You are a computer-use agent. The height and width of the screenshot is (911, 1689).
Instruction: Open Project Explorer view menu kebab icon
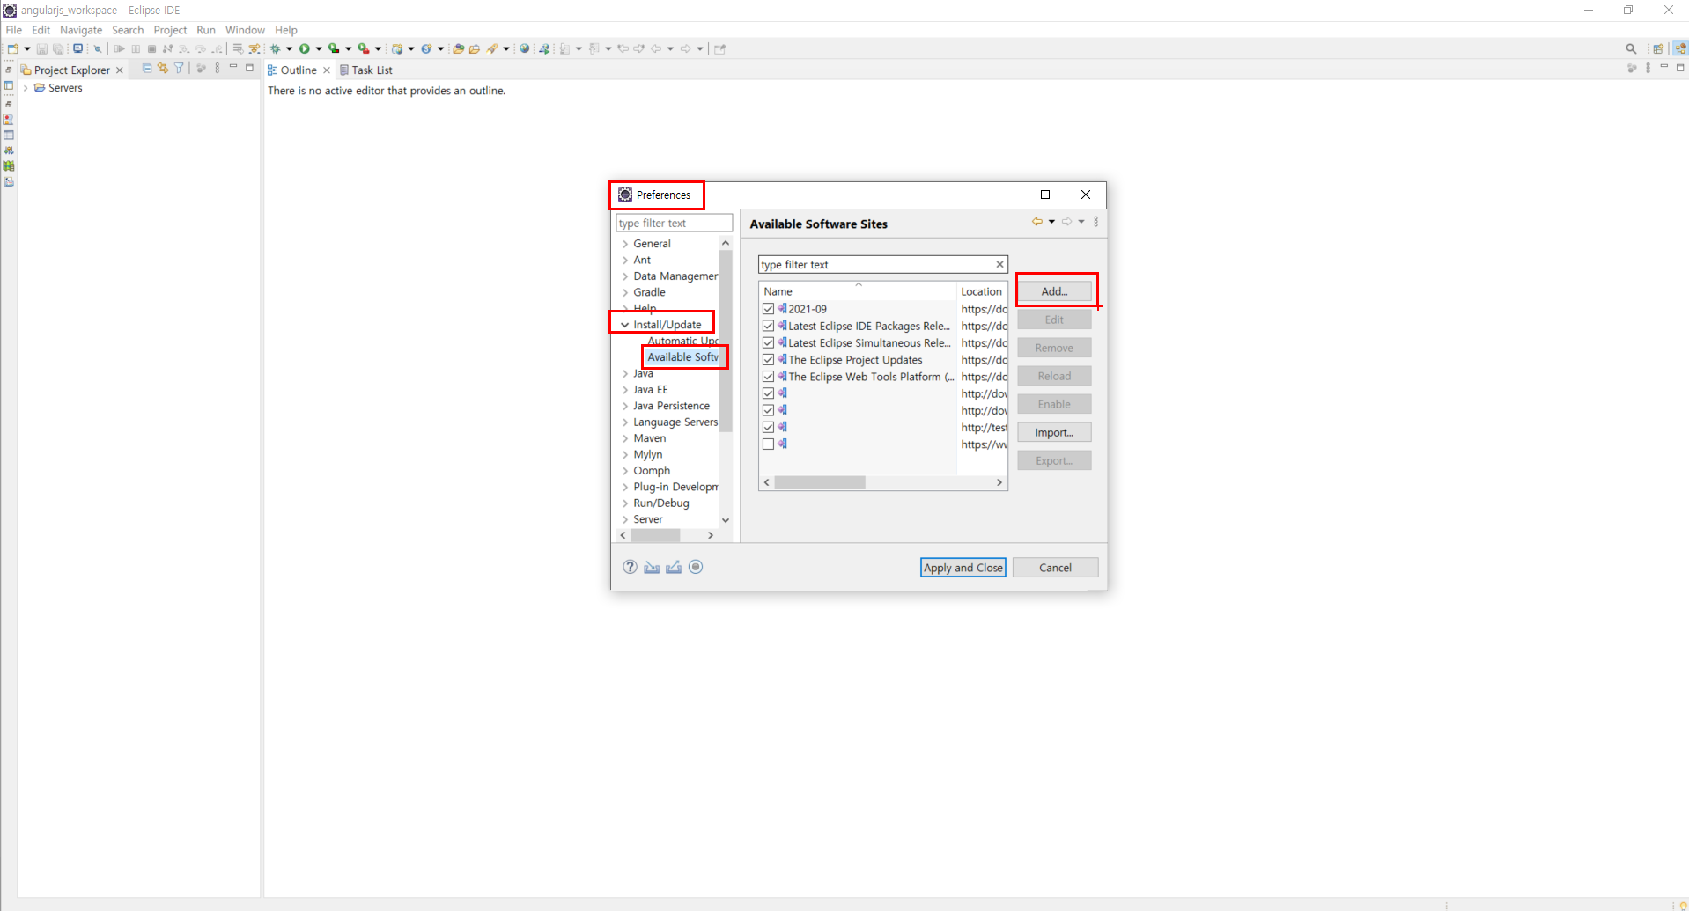[218, 68]
